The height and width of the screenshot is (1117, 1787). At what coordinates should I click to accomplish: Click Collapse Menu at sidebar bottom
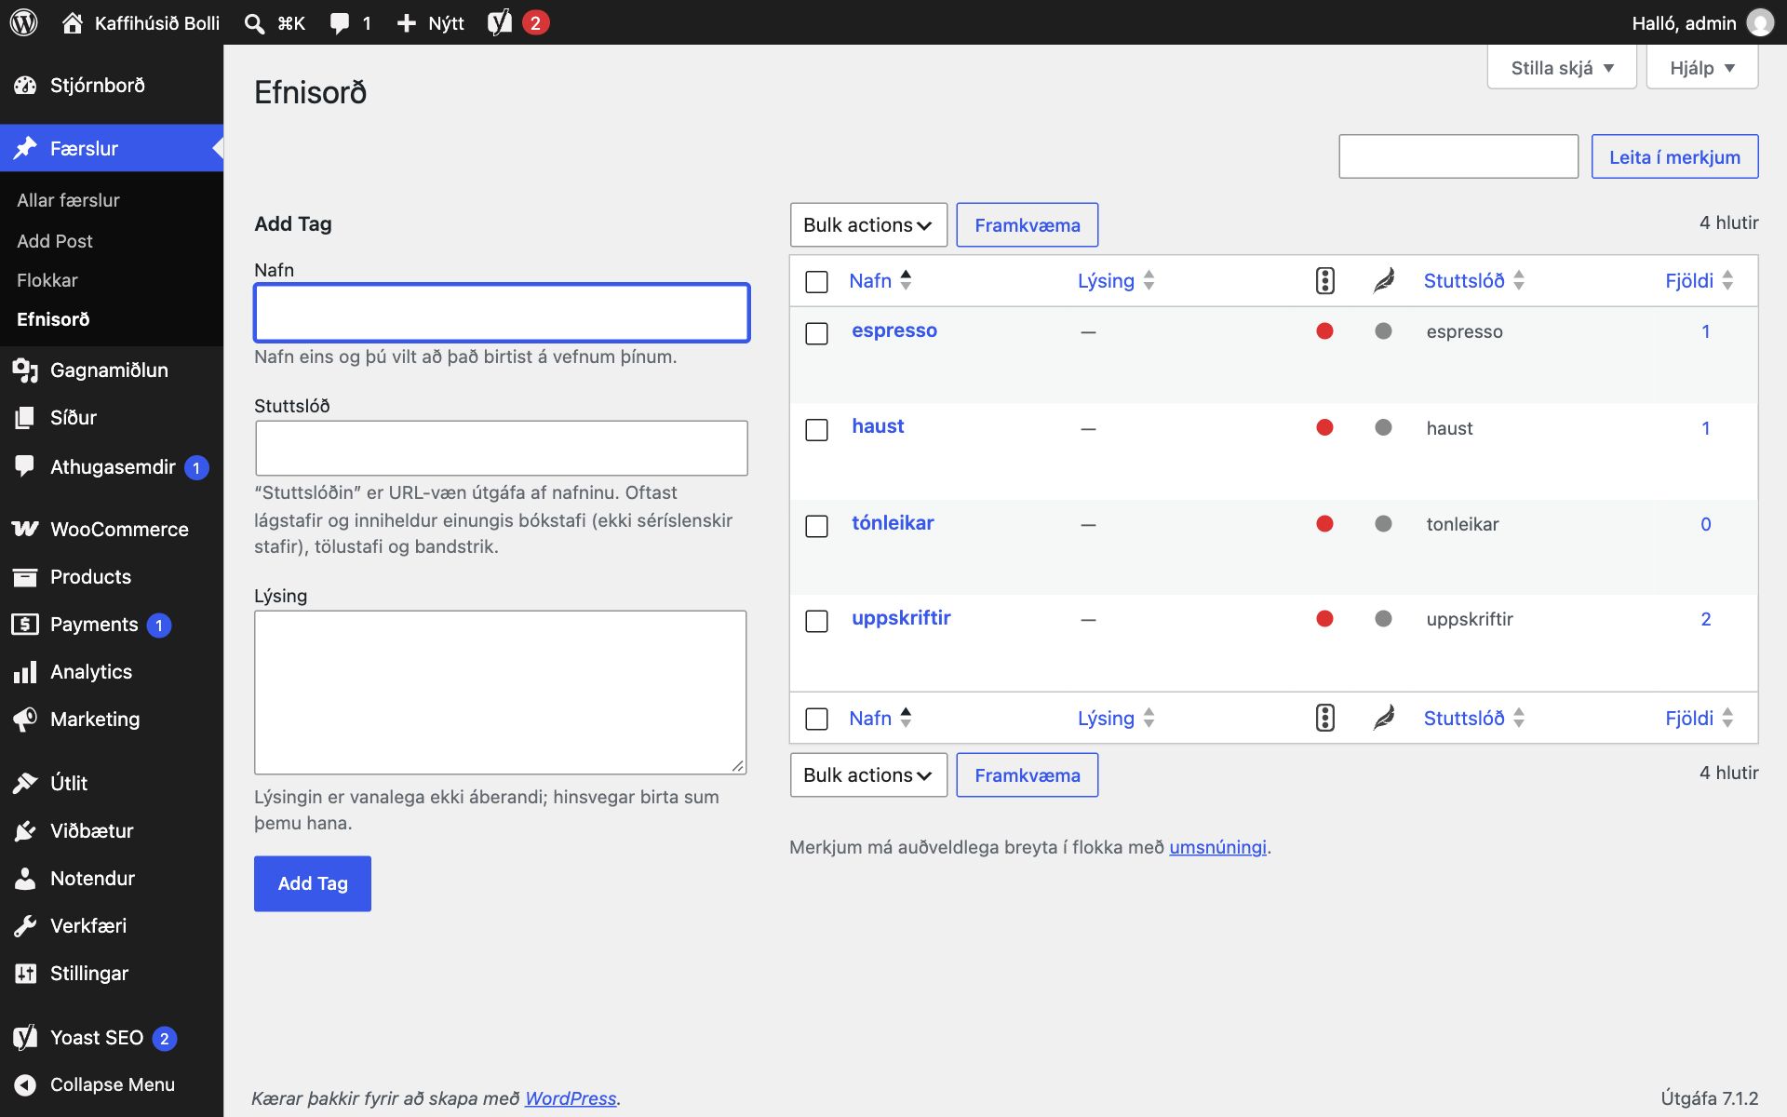pos(112,1084)
